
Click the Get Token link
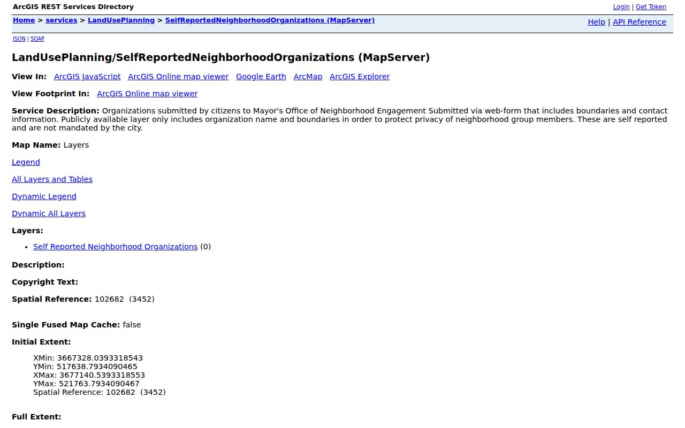(x=651, y=7)
